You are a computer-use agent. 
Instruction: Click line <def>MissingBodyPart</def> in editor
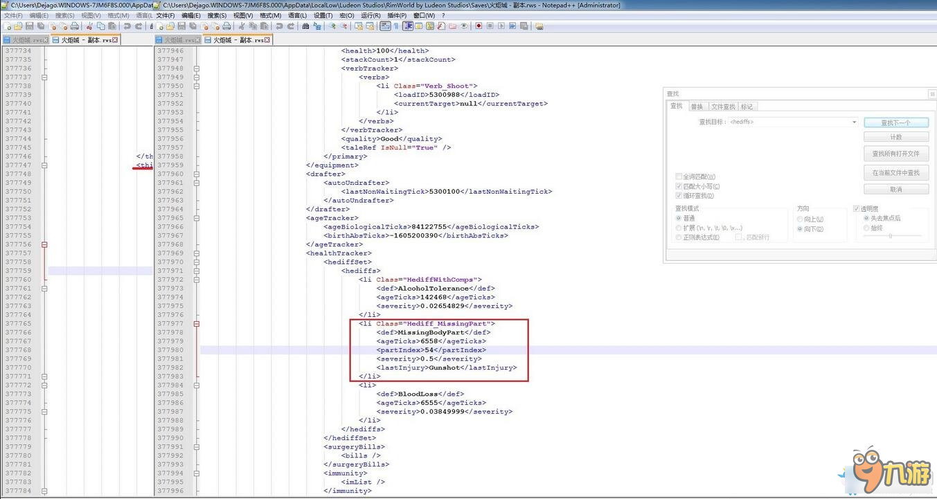[x=434, y=332]
